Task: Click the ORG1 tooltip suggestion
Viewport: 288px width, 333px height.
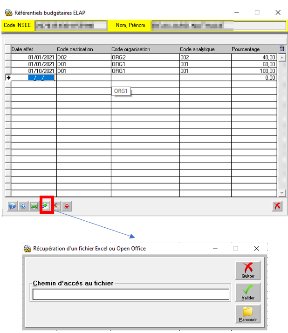Action: click(x=121, y=91)
